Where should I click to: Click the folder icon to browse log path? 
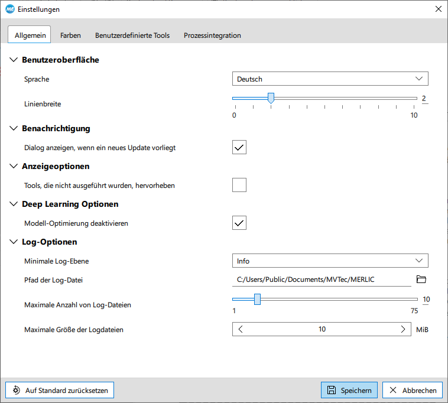421,279
